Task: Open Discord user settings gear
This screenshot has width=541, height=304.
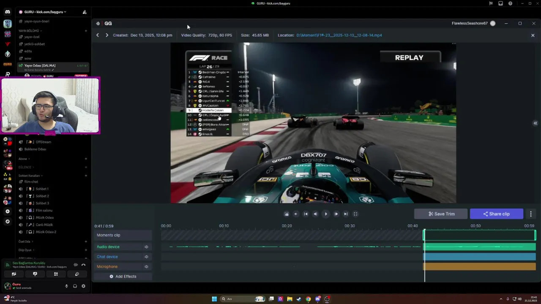Action: [x=83, y=286]
